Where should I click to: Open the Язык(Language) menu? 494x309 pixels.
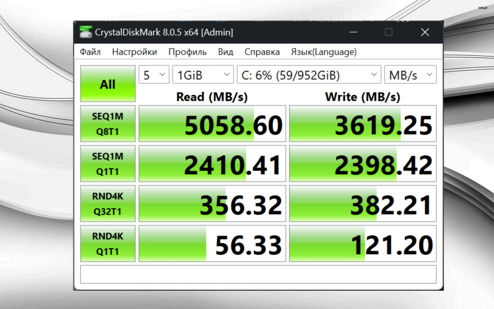[x=324, y=52]
